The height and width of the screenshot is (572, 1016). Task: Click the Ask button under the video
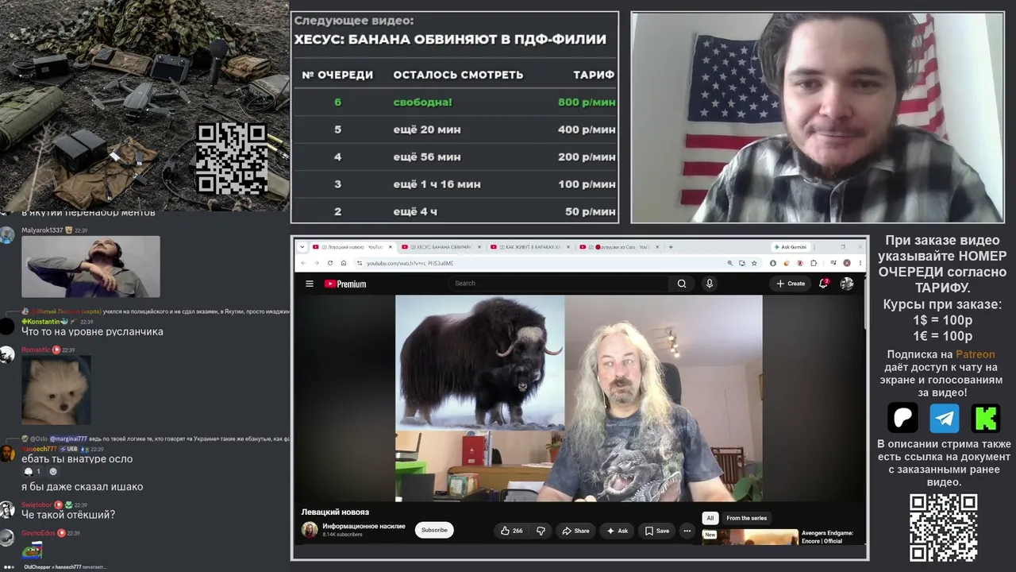[x=618, y=531]
